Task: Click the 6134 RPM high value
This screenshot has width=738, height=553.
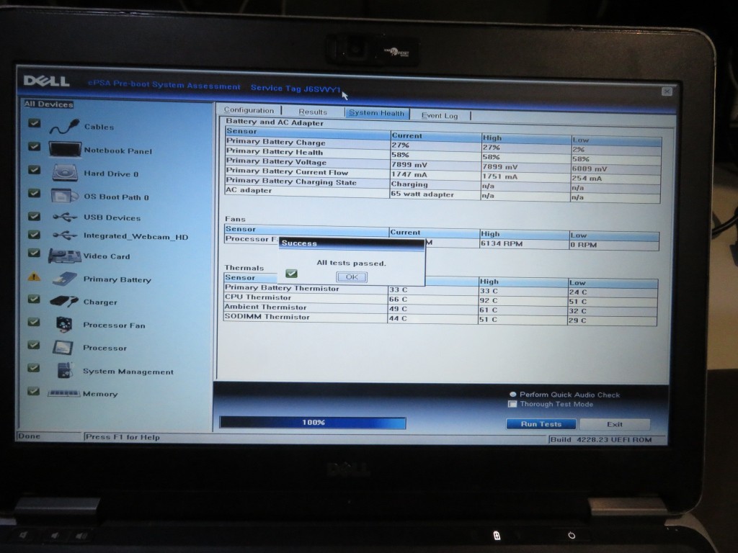Action: click(502, 243)
